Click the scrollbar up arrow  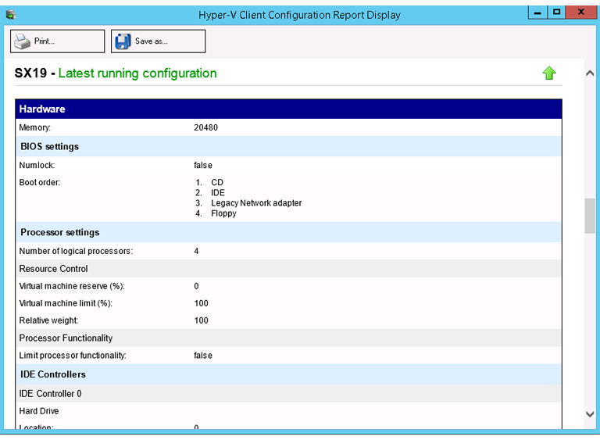[x=590, y=73]
